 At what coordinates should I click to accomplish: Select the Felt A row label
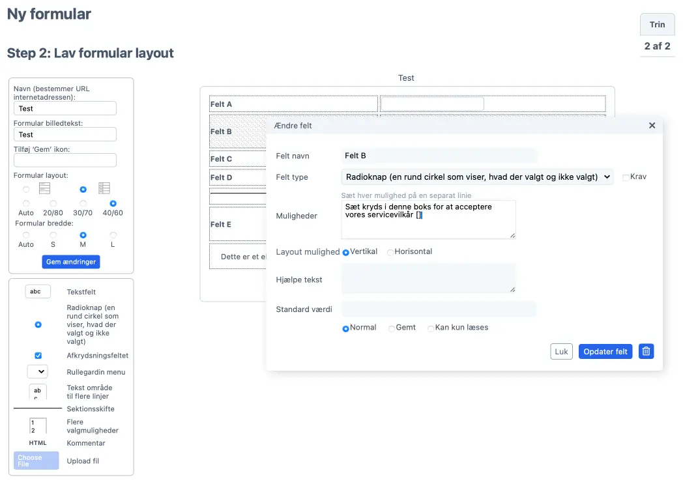click(222, 104)
